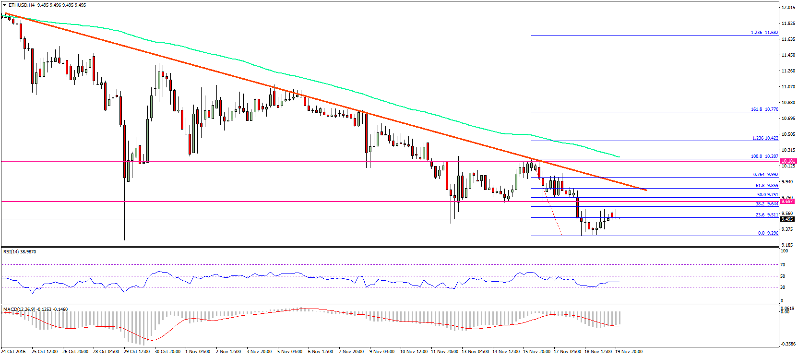The width and height of the screenshot is (798, 357).
Task: Click Fibonacci label 100.0 10.207
Action: click(x=764, y=156)
